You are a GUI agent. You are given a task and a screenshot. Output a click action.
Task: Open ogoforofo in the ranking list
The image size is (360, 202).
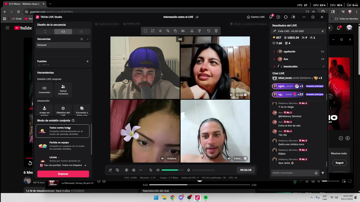tap(299, 52)
